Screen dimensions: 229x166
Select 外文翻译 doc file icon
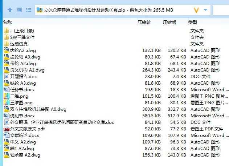tap(7, 122)
